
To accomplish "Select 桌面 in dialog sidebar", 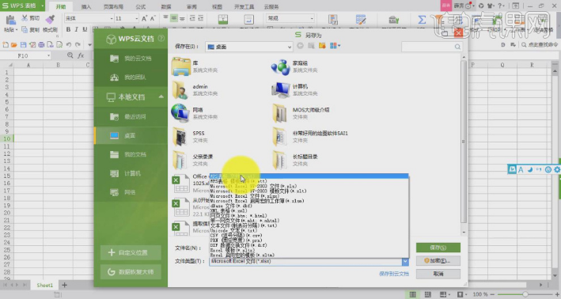I will pyautogui.click(x=131, y=135).
